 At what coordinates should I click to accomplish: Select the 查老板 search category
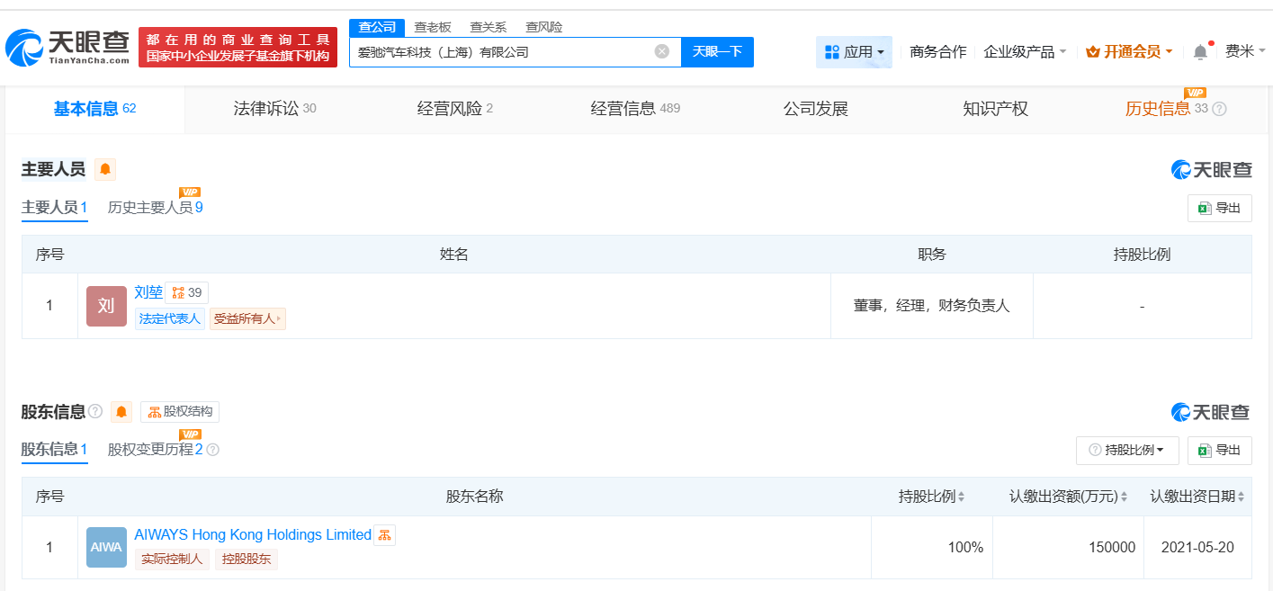coord(435,27)
